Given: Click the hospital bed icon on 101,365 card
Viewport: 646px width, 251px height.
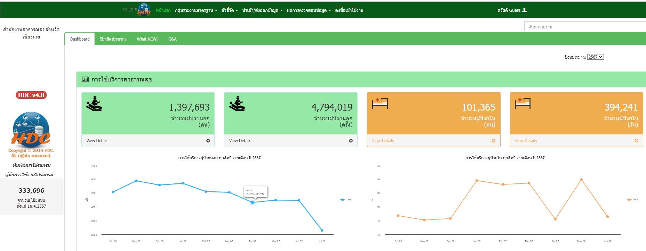Looking at the screenshot, I should pos(380,103).
